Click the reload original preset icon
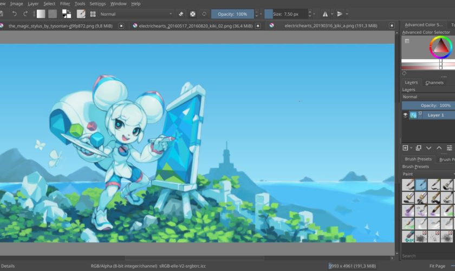 (204, 14)
